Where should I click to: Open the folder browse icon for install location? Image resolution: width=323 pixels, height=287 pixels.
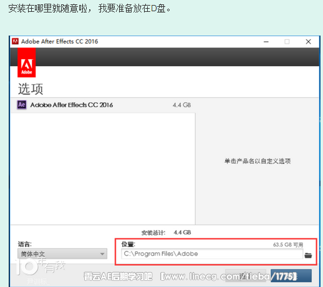[308, 255]
